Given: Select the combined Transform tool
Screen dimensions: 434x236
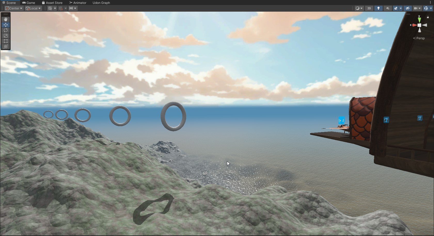Looking at the screenshot, I should [6, 47].
